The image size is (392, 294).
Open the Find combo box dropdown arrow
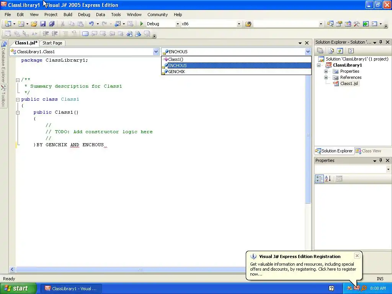click(x=321, y=24)
